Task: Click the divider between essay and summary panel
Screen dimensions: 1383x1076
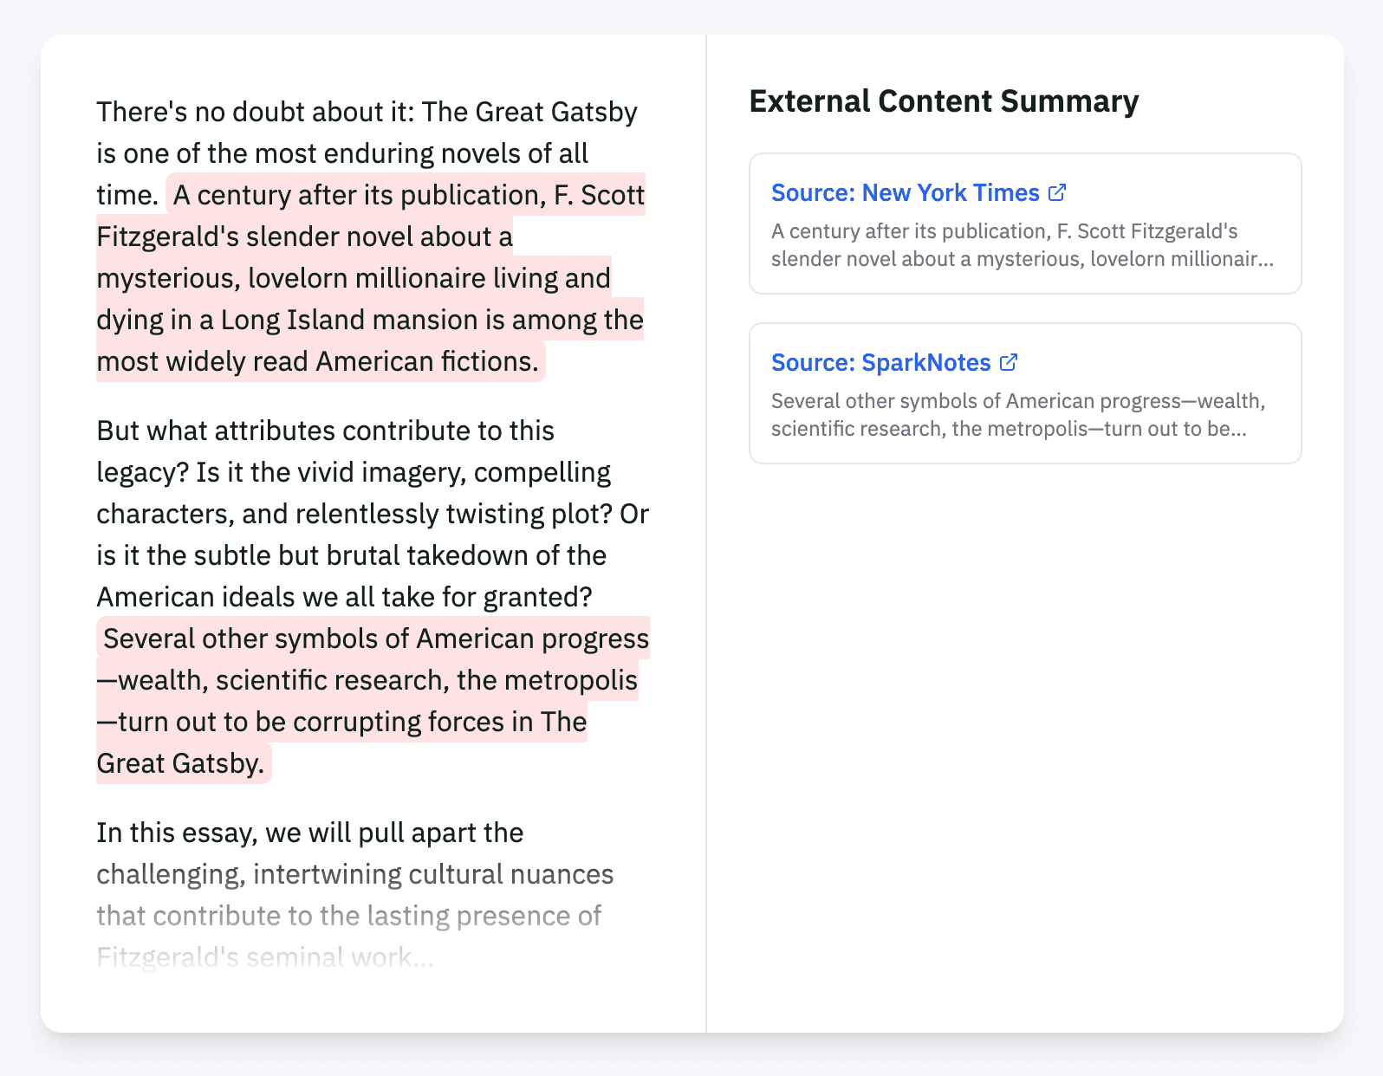Action: [708, 537]
